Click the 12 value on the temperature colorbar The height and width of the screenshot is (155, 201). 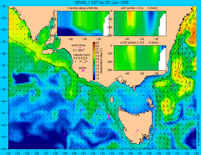point(98,79)
